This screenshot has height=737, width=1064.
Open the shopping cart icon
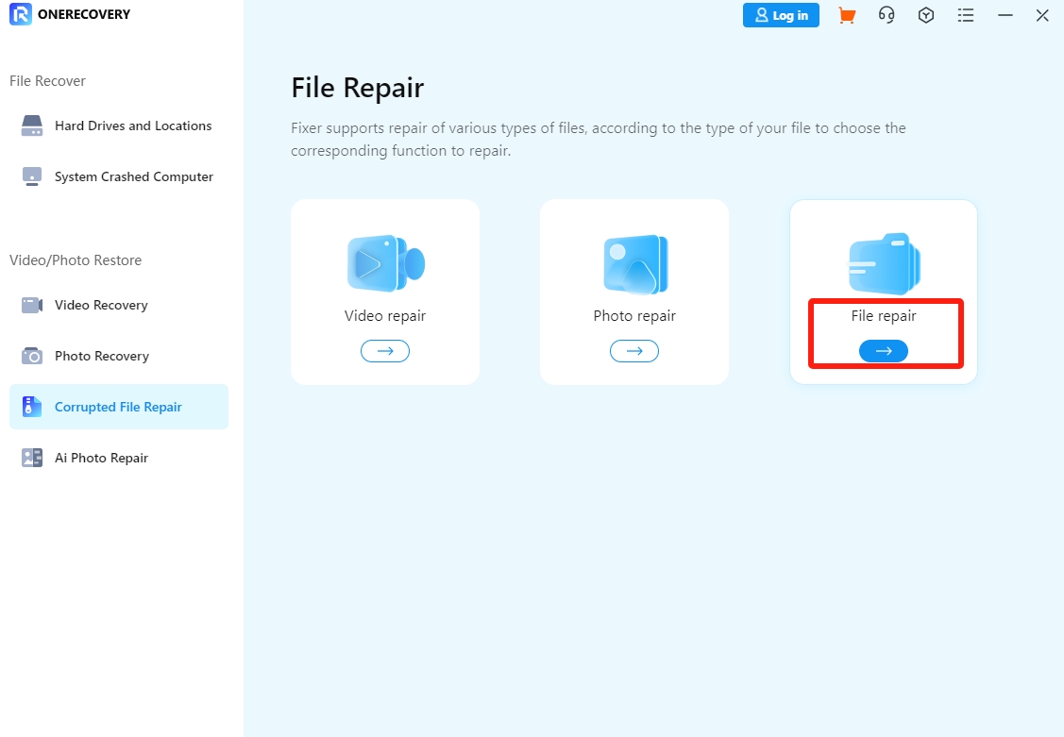(846, 15)
